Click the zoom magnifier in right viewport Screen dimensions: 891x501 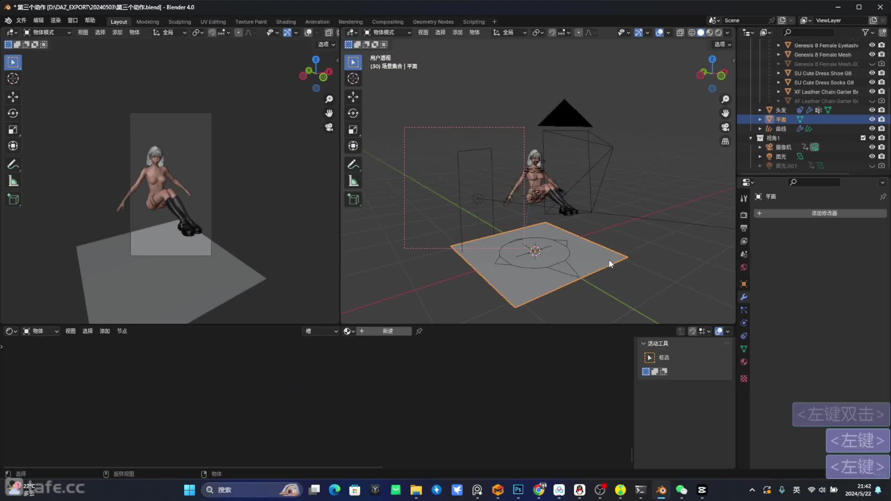[x=725, y=99]
